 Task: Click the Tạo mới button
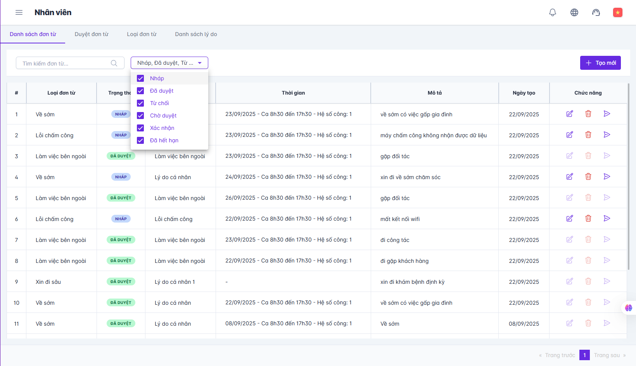(x=600, y=63)
